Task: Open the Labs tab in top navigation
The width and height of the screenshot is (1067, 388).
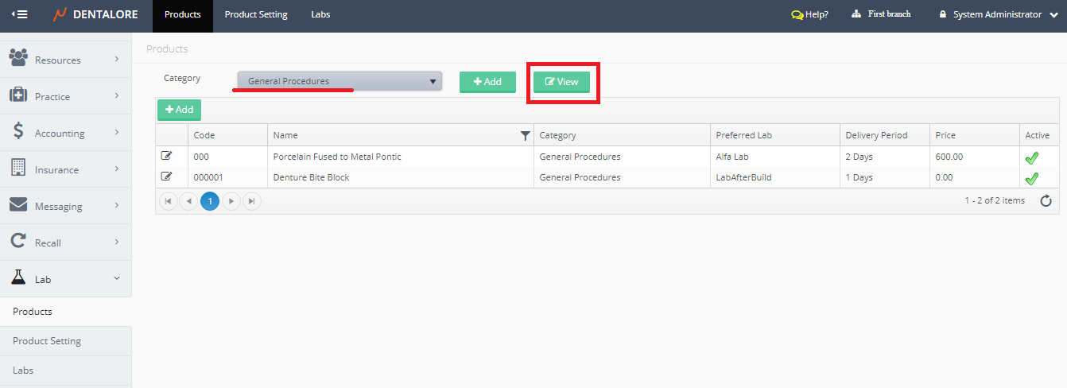Action: click(x=320, y=14)
